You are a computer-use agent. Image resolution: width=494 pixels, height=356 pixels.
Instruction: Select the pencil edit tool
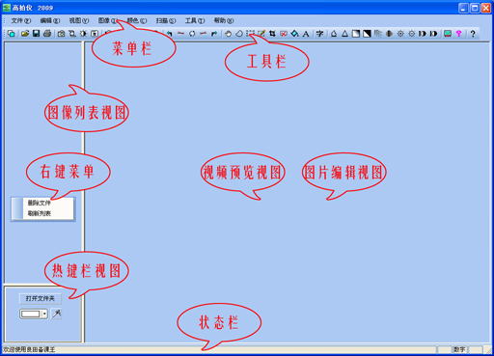pos(261,34)
